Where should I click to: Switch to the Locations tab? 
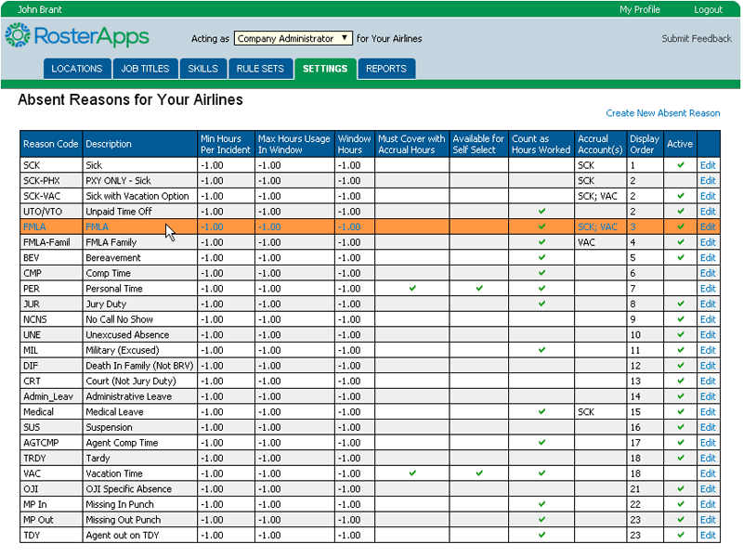[76, 69]
